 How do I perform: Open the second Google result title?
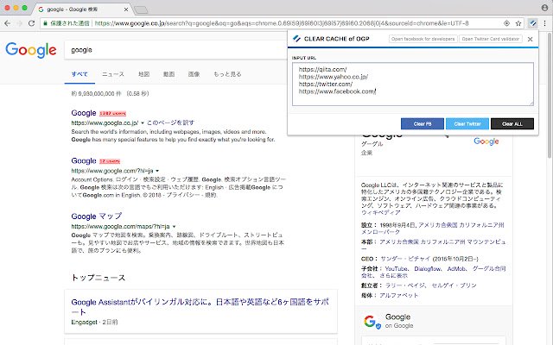click(84, 161)
